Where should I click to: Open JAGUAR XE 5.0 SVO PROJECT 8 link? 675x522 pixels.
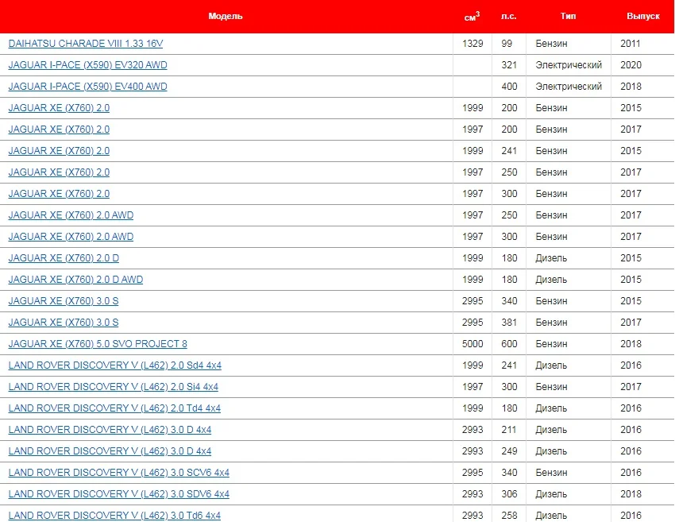pos(98,344)
